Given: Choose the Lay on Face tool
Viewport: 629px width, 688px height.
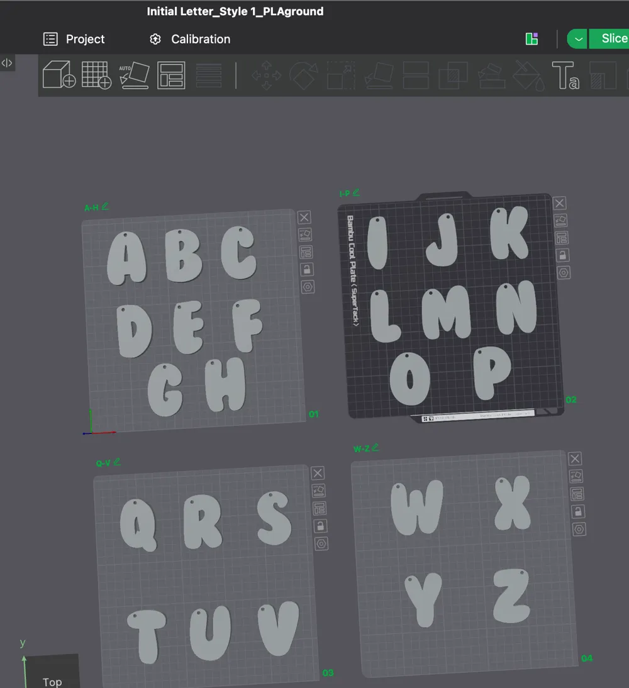Looking at the screenshot, I should coord(379,75).
